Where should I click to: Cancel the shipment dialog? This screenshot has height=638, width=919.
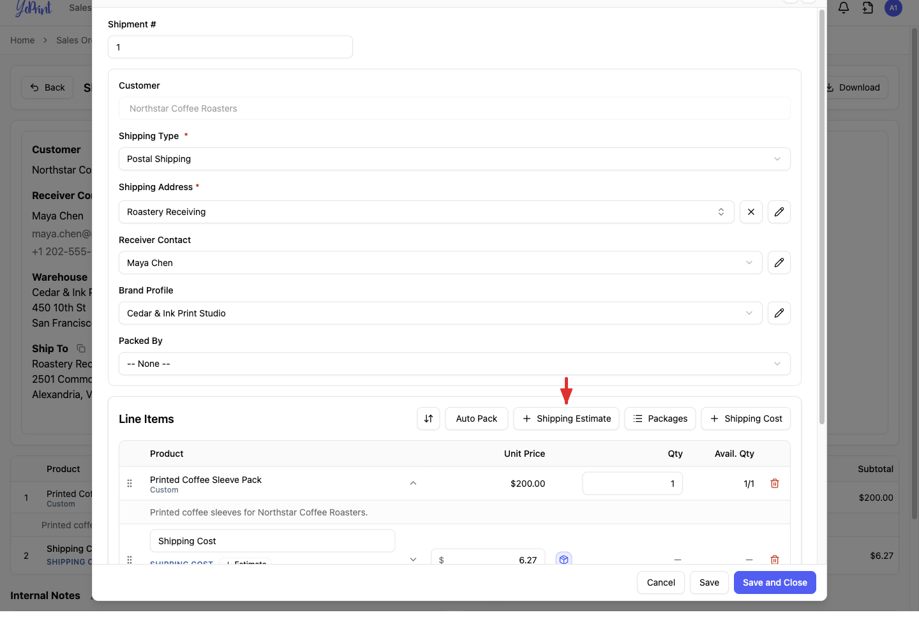click(661, 582)
